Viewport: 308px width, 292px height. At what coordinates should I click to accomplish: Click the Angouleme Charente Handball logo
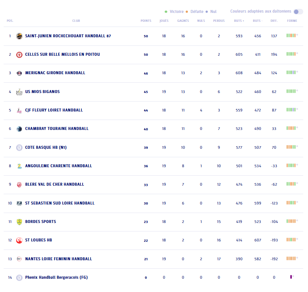19,166
